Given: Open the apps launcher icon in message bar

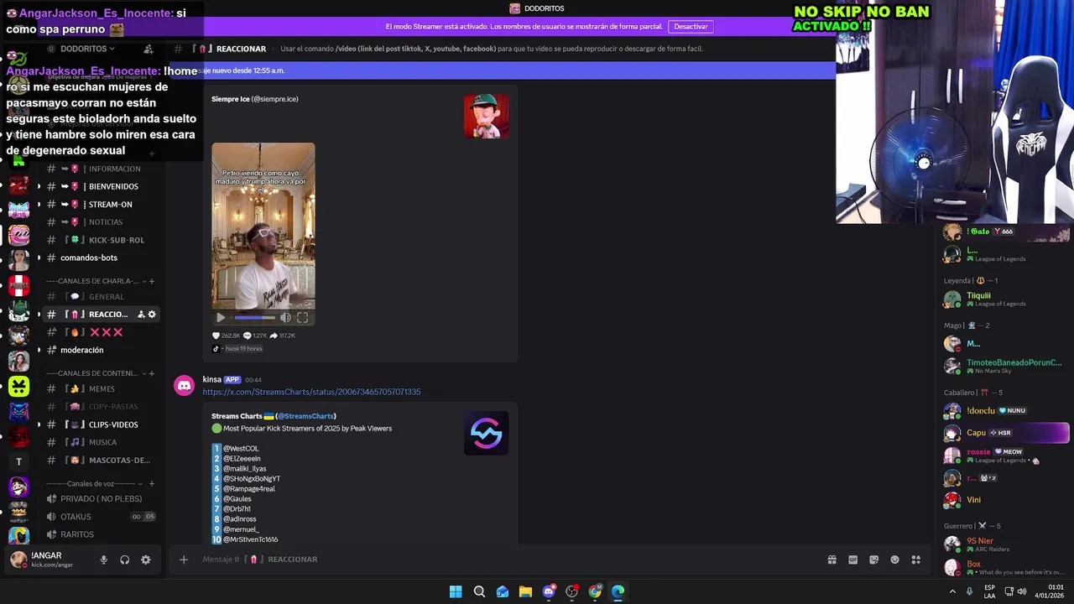Looking at the screenshot, I should pyautogui.click(x=916, y=560).
